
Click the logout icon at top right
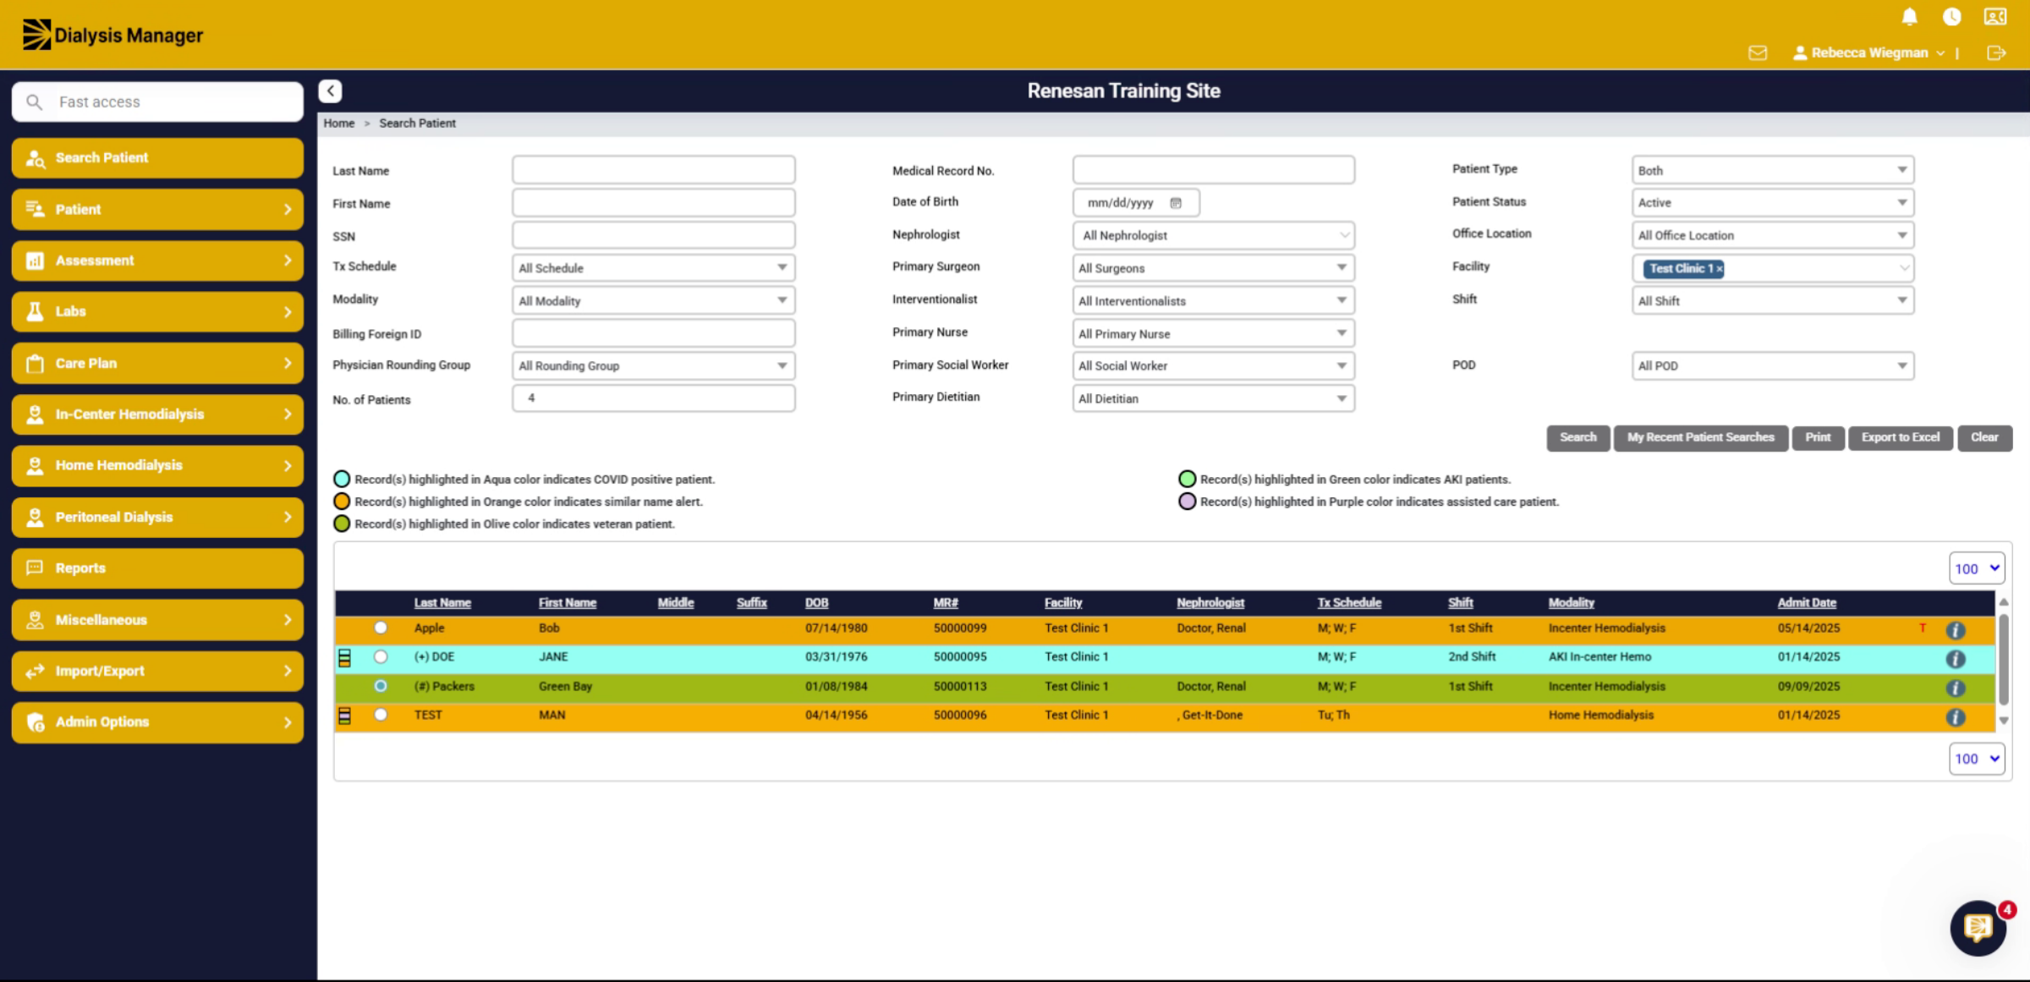[1996, 52]
